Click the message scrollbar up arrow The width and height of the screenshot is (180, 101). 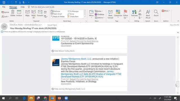point(178,37)
